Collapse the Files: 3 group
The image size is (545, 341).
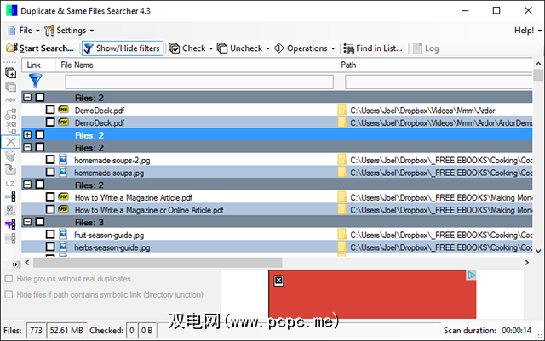[x=27, y=222]
